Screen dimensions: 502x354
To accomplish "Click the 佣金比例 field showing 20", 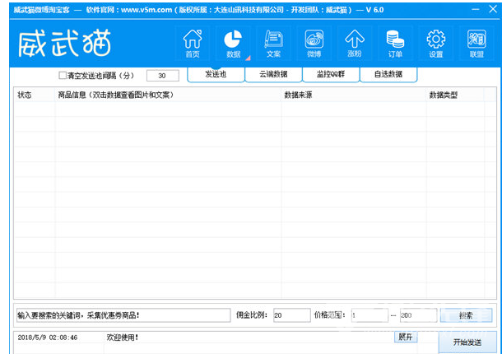I will [x=291, y=315].
